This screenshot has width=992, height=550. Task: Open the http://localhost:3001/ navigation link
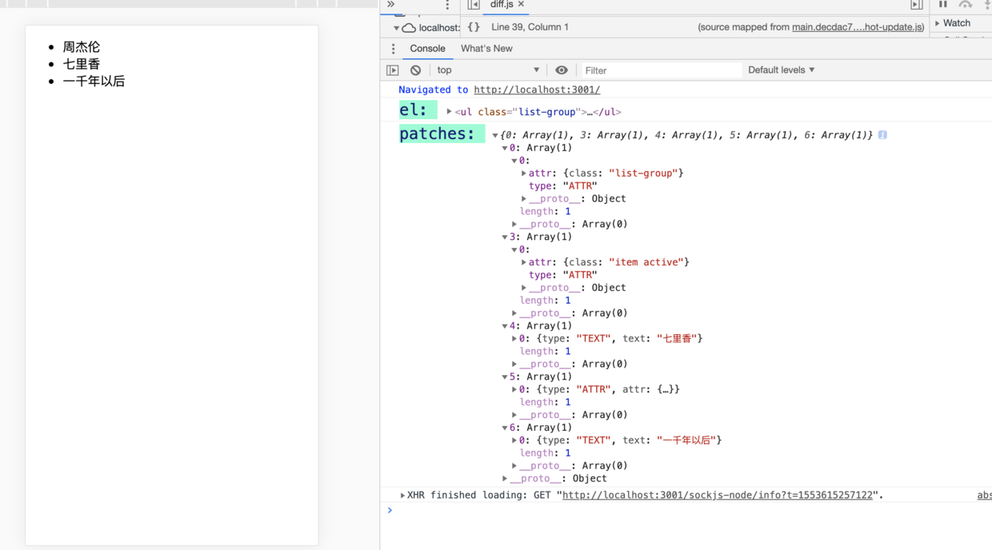tap(537, 90)
